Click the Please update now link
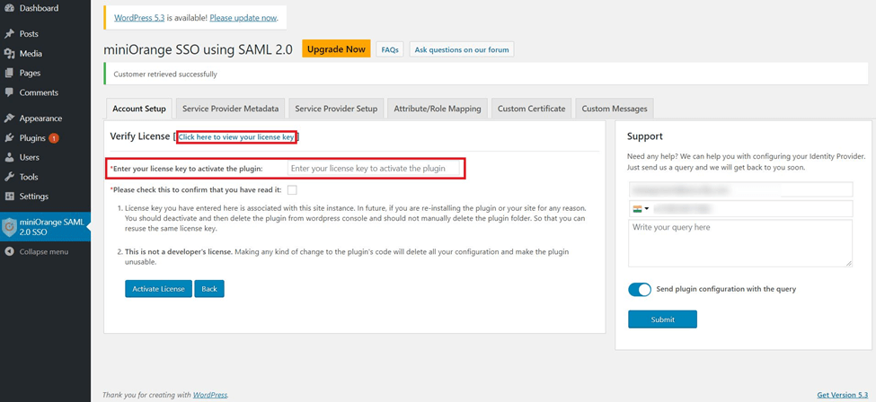Image resolution: width=876 pixels, height=402 pixels. coord(243,17)
